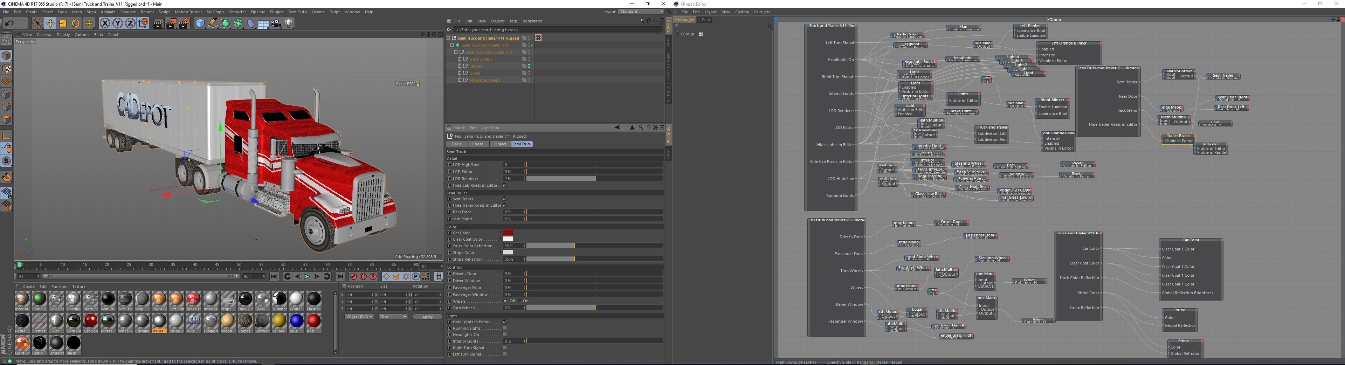Uncheck the Semi Trailer checkbox
This screenshot has width=1345, height=365.
505,199
